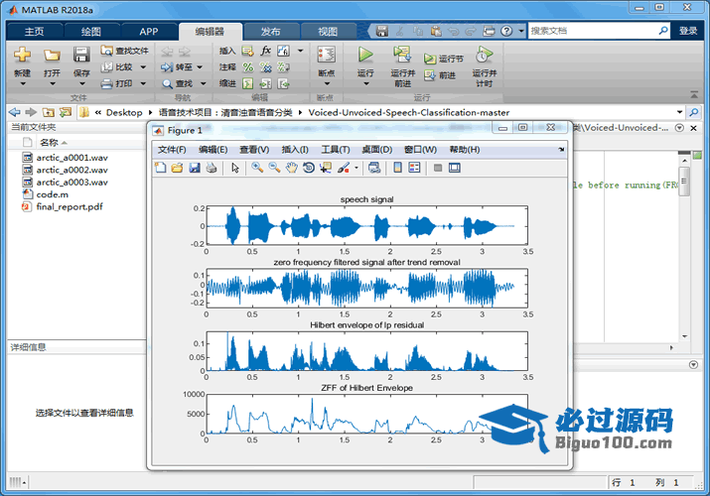The height and width of the screenshot is (496, 710).
Task: Select code.m in the file list
Action: pyautogui.click(x=52, y=194)
